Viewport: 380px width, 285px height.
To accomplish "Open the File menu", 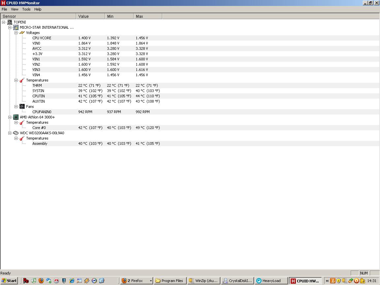I will 4,9.
